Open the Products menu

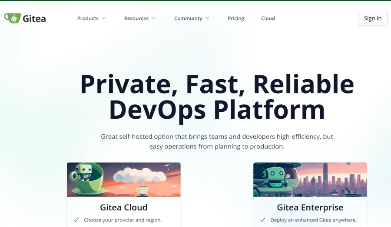point(88,18)
